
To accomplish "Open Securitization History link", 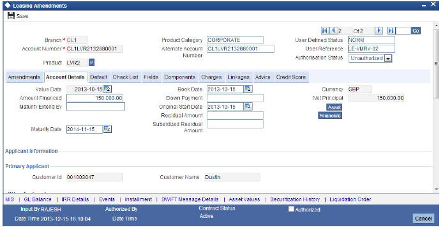I will point(295,199).
